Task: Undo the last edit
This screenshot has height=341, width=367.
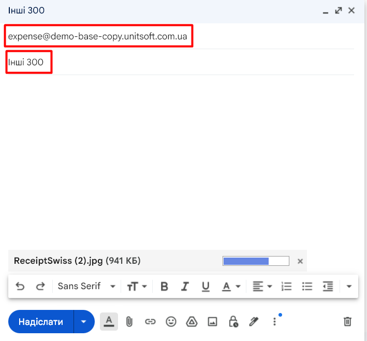Action: (20, 286)
